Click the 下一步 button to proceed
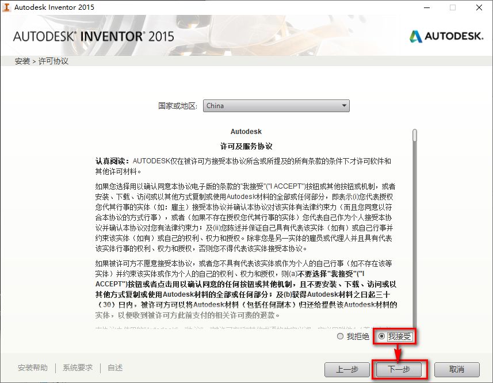The image size is (493, 383). (399, 370)
